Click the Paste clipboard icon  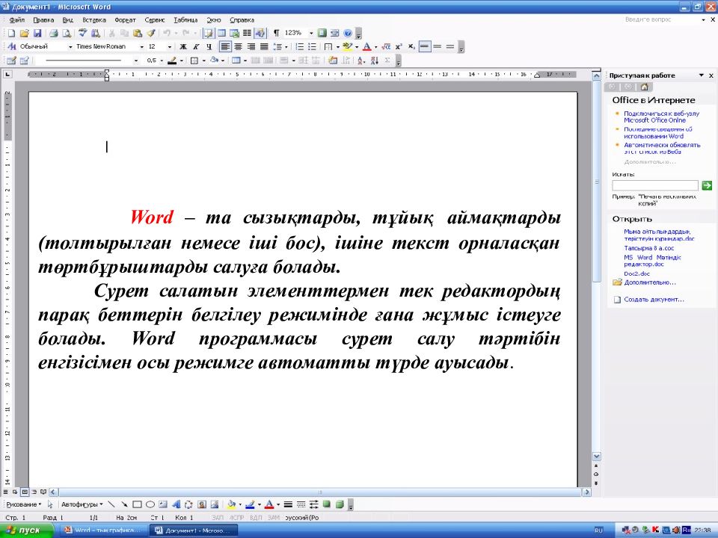tap(138, 33)
